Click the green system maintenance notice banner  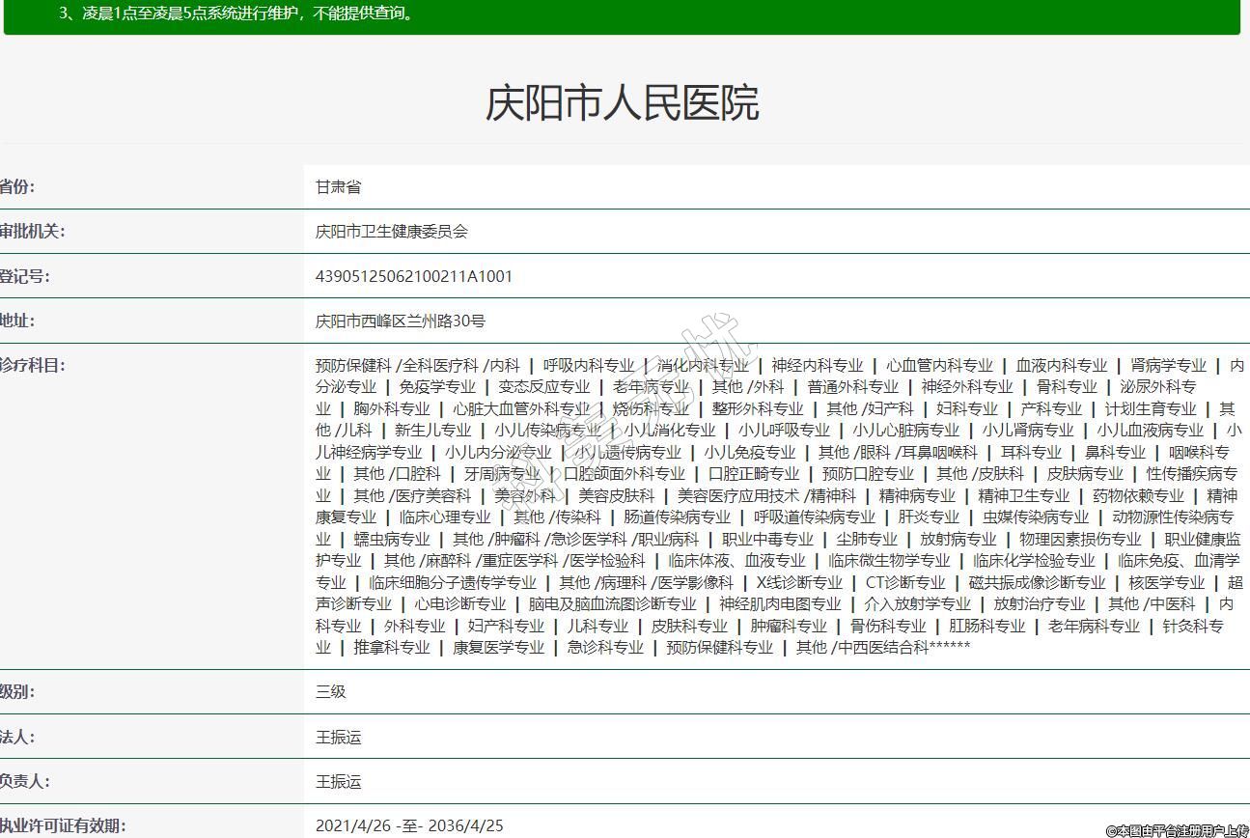point(622,15)
